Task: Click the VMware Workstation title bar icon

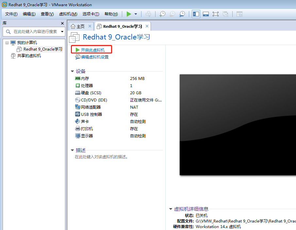Action: pos(4,5)
